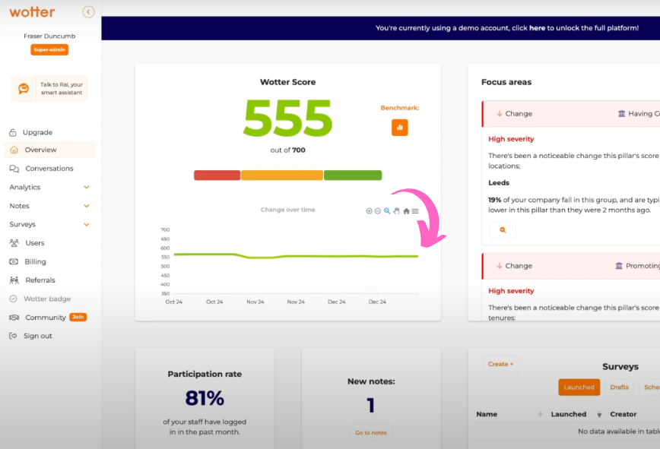Open the Users page
The height and width of the screenshot is (449, 660).
[x=34, y=243]
